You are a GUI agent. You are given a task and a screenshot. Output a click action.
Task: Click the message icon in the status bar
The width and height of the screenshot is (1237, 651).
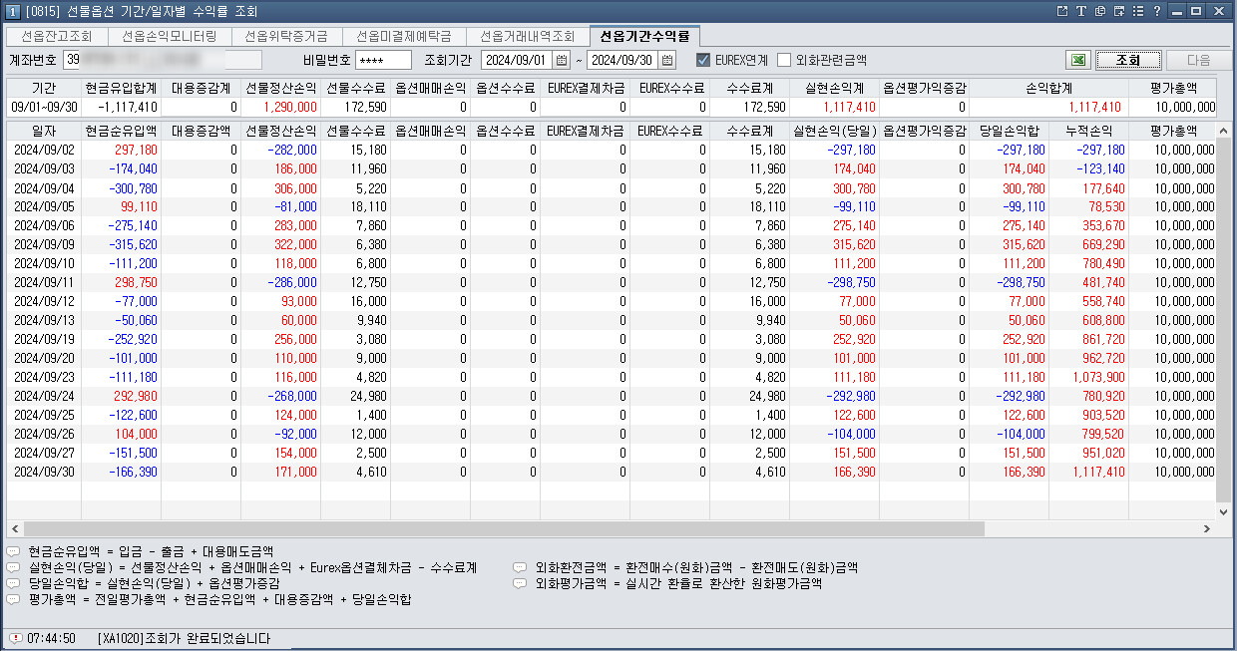(15, 638)
